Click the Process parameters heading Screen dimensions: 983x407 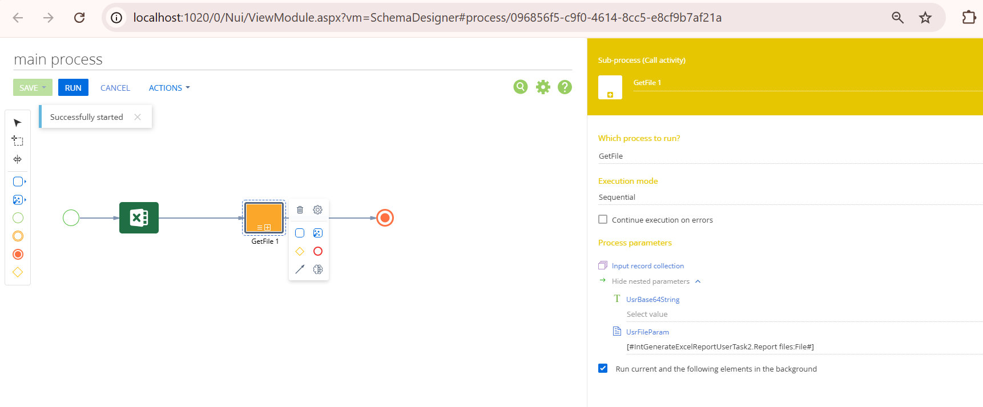point(635,243)
